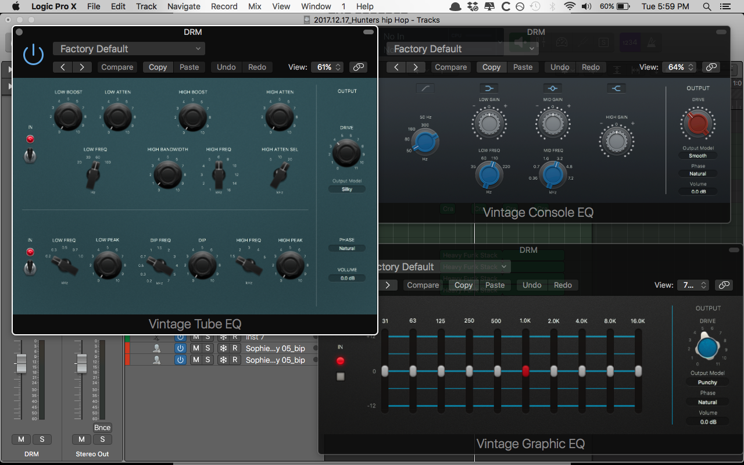Open Factory Default preset menu in Vintage Tube EQ

[129, 49]
